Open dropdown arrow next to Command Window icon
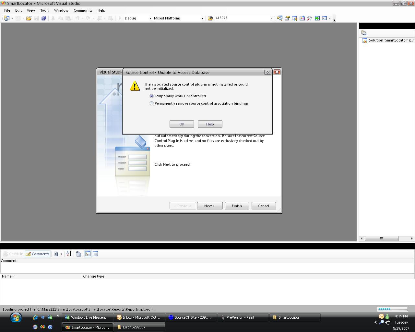415x332 pixels. [x=330, y=18]
